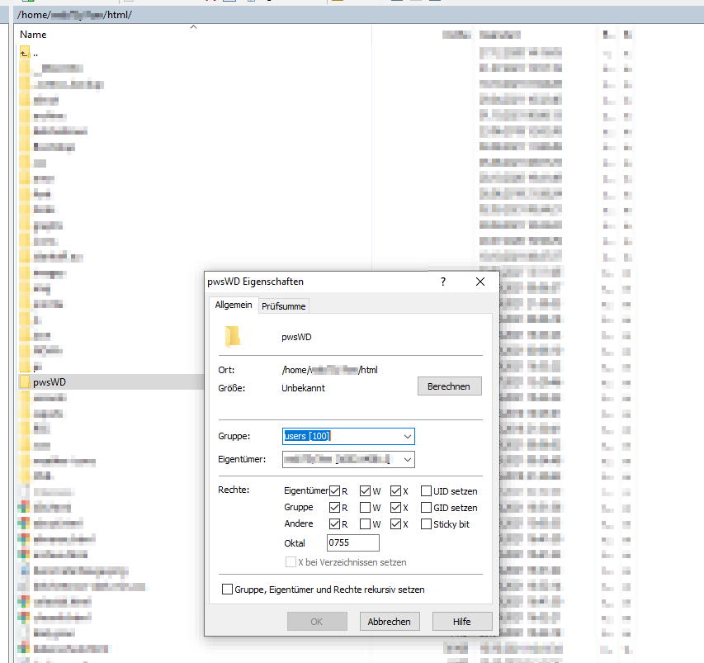Enable Gruppe W permission checkbox
This screenshot has height=663, width=704.
pos(365,508)
